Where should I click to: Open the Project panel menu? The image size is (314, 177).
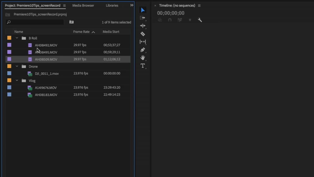64,5
